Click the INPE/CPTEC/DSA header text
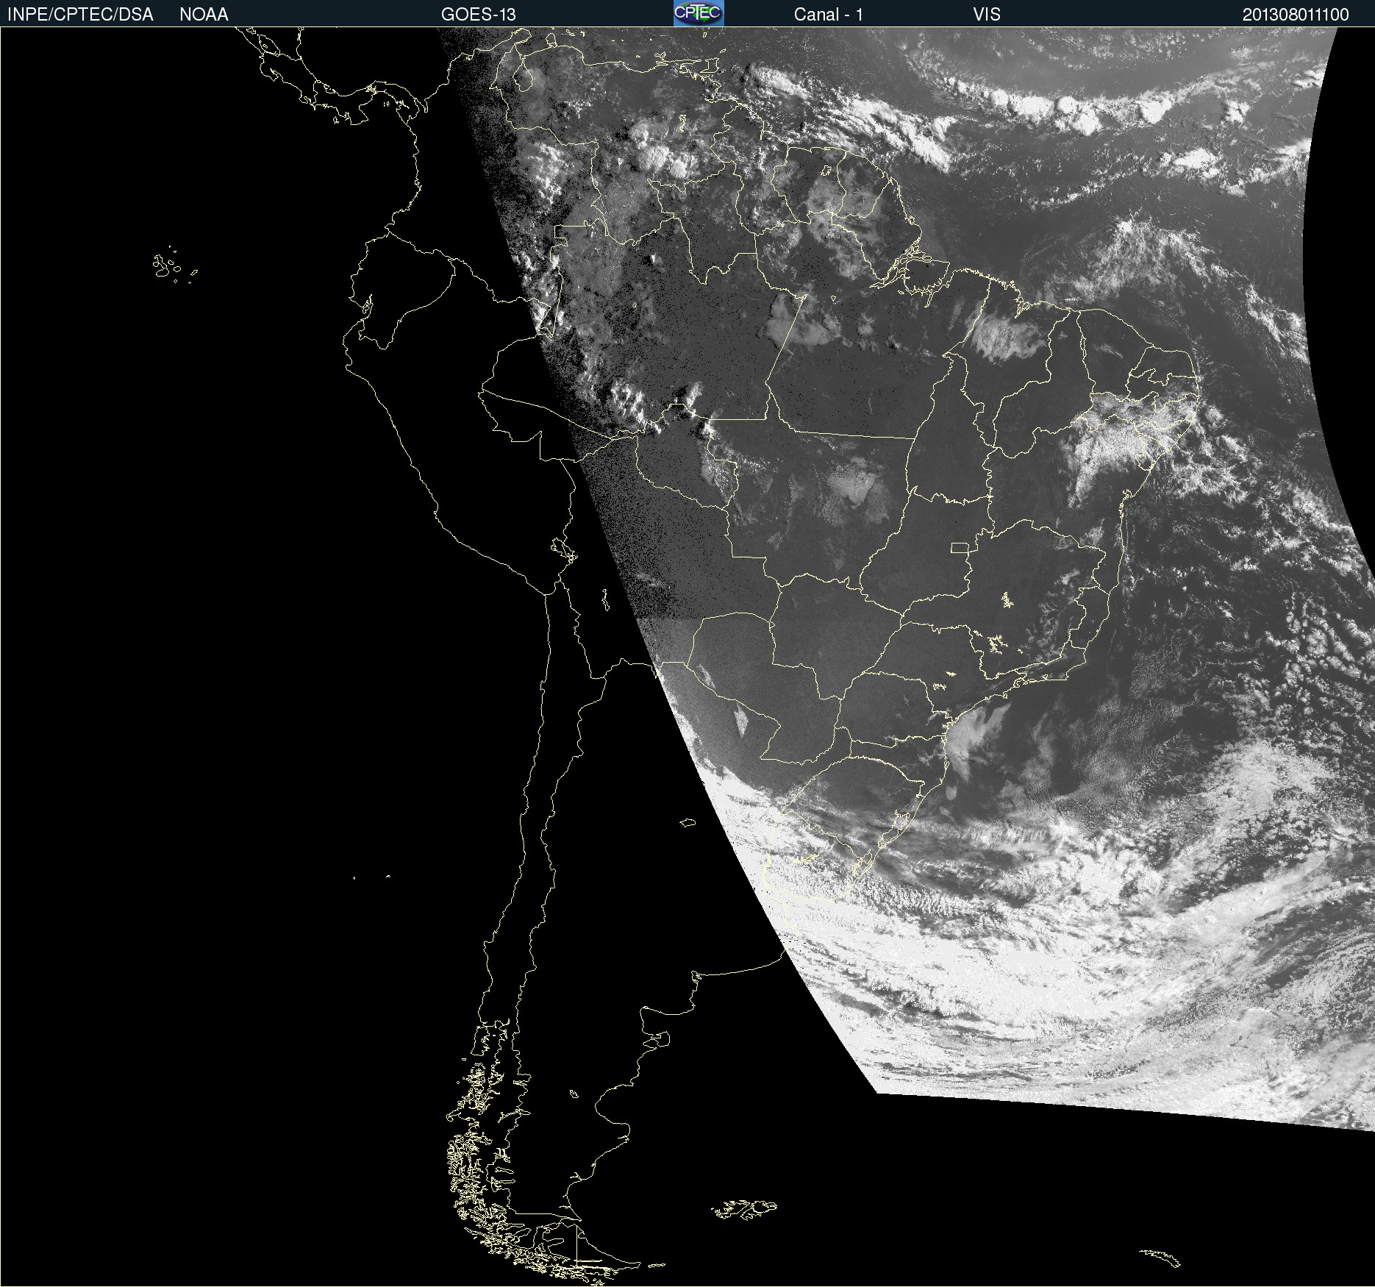1375x1287 pixels. pos(80,15)
